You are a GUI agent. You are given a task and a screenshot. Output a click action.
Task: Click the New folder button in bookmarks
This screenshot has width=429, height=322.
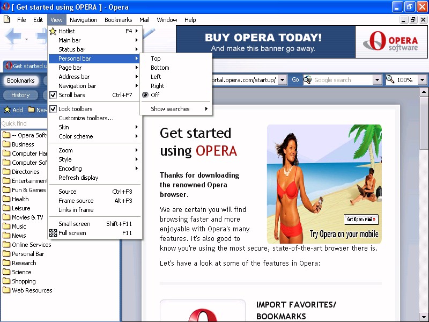38,110
